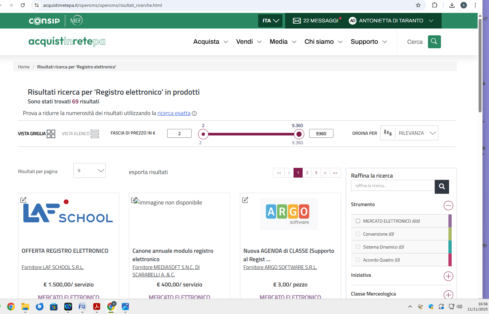
Task: Switch to list view icon
Action: click(x=95, y=134)
